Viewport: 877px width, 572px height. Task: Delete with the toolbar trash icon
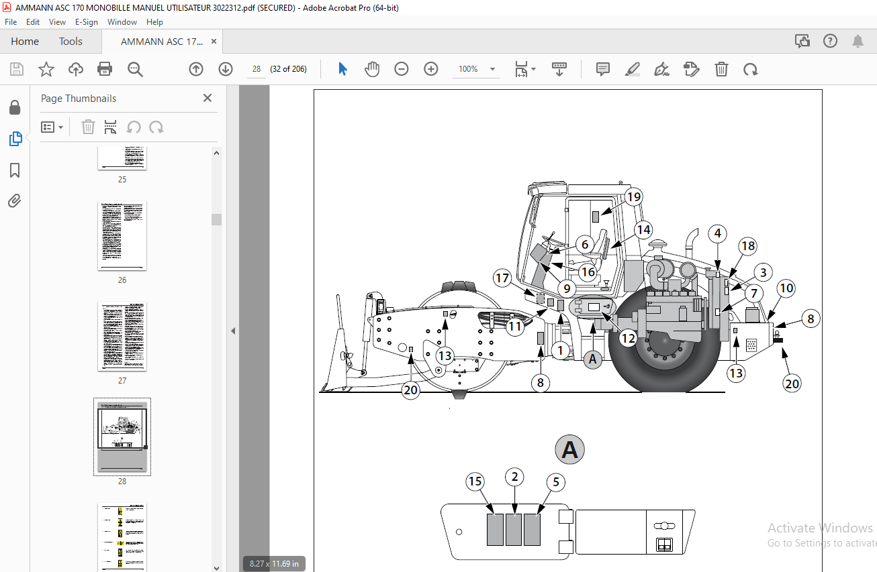coord(721,69)
